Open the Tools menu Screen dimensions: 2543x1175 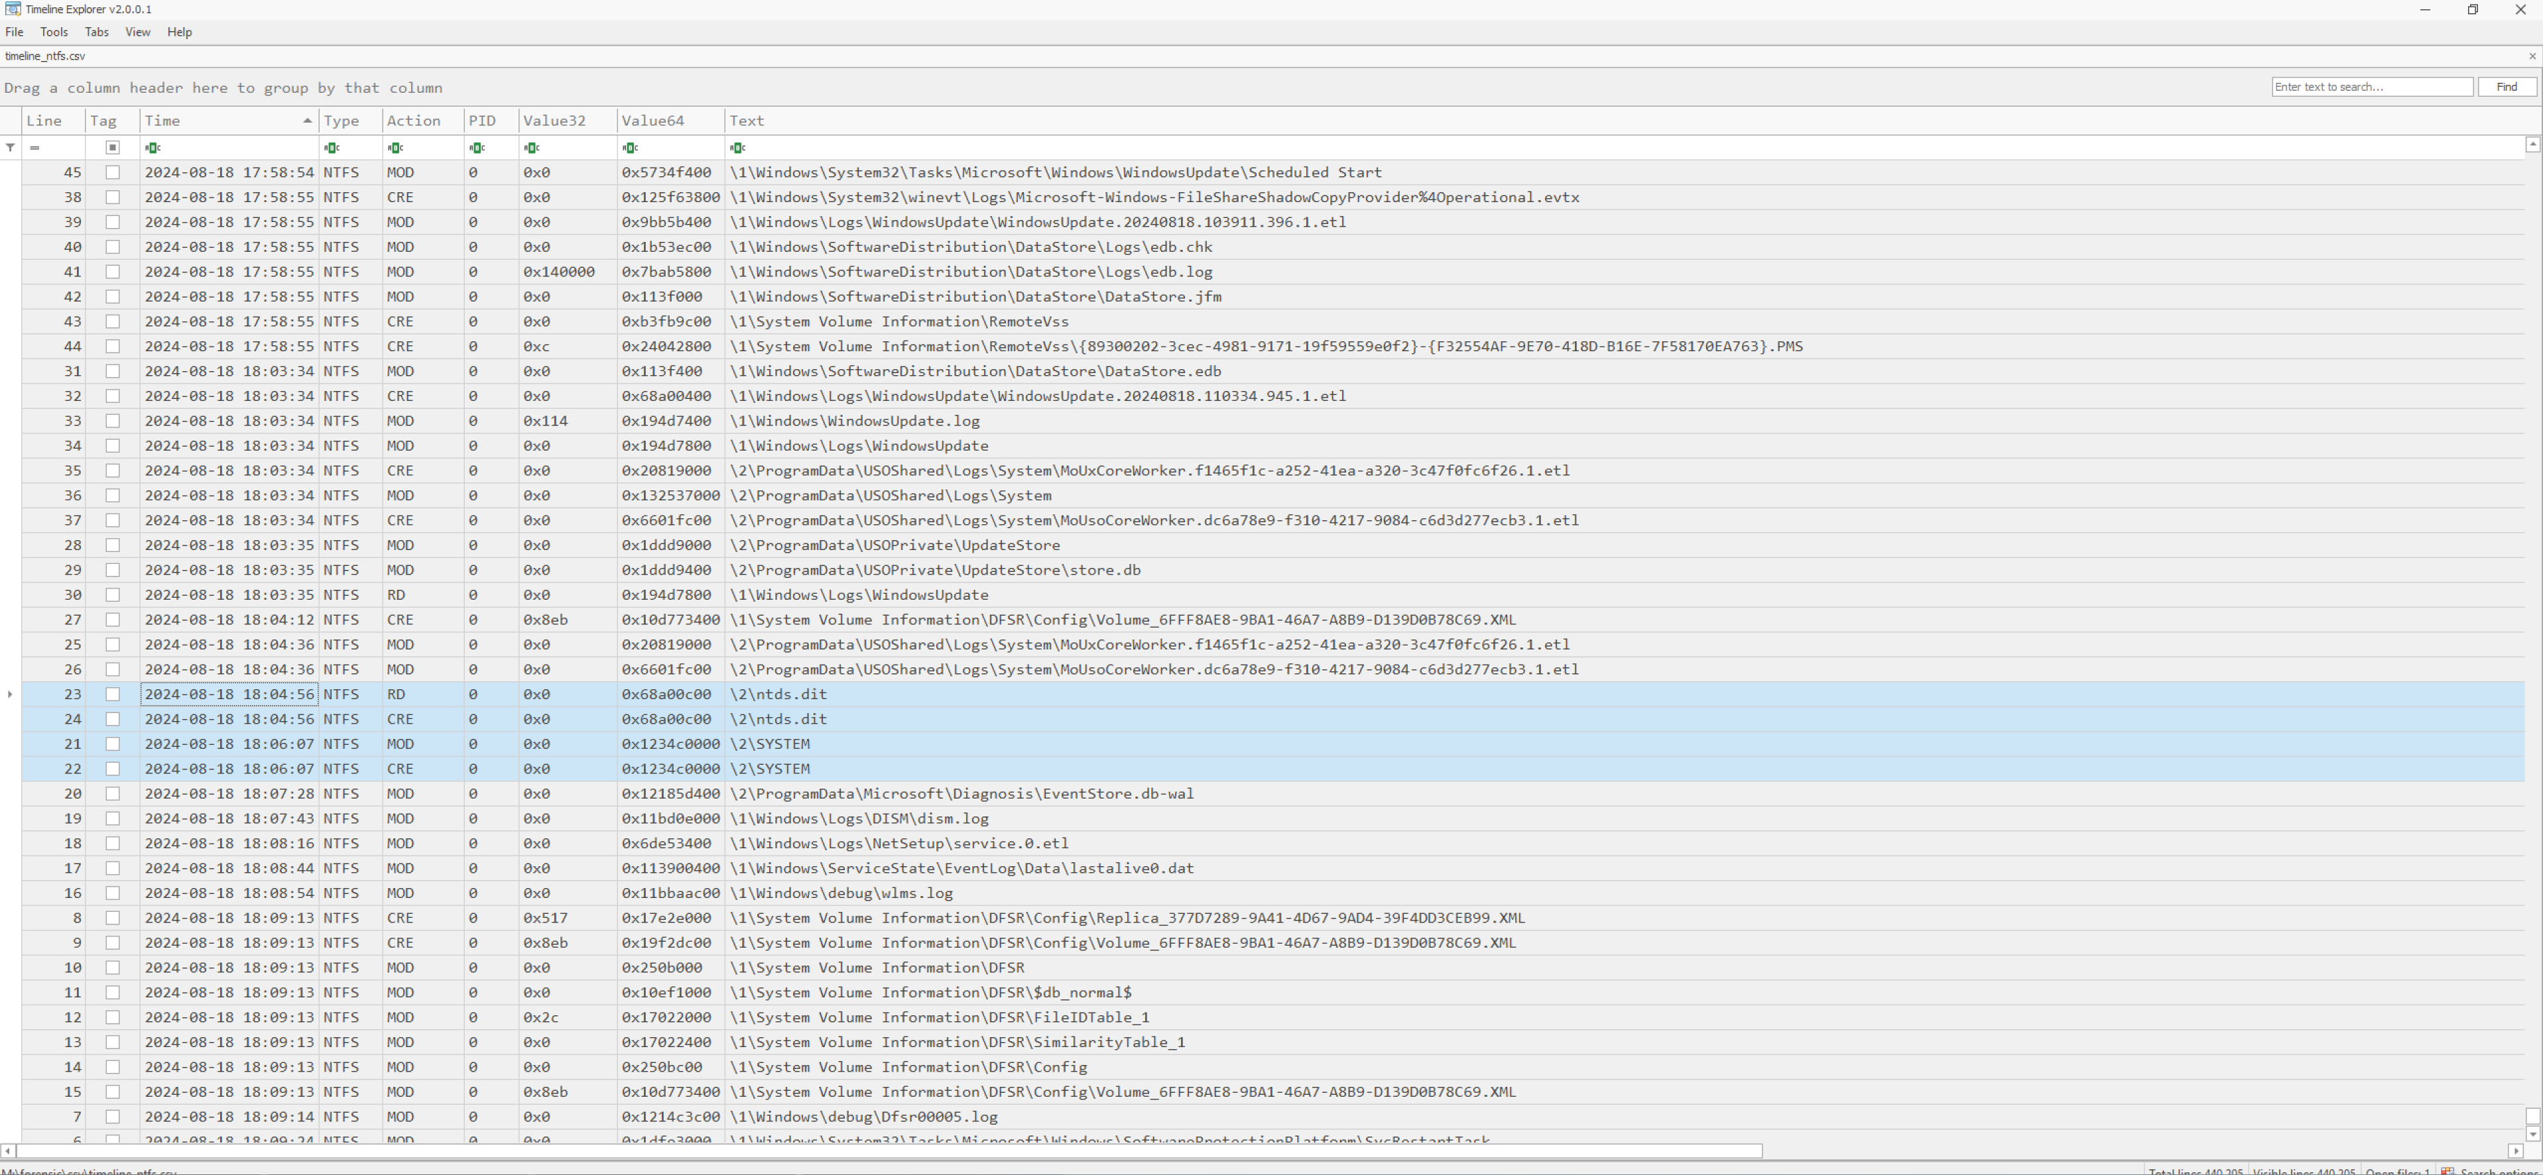tap(53, 32)
